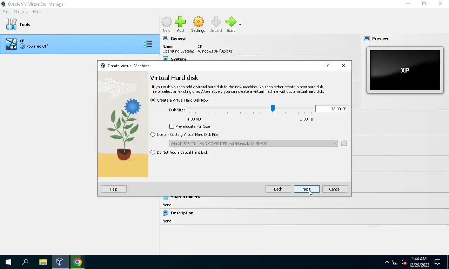Select Create a Virtual Hard Disk Now

pos(180,100)
